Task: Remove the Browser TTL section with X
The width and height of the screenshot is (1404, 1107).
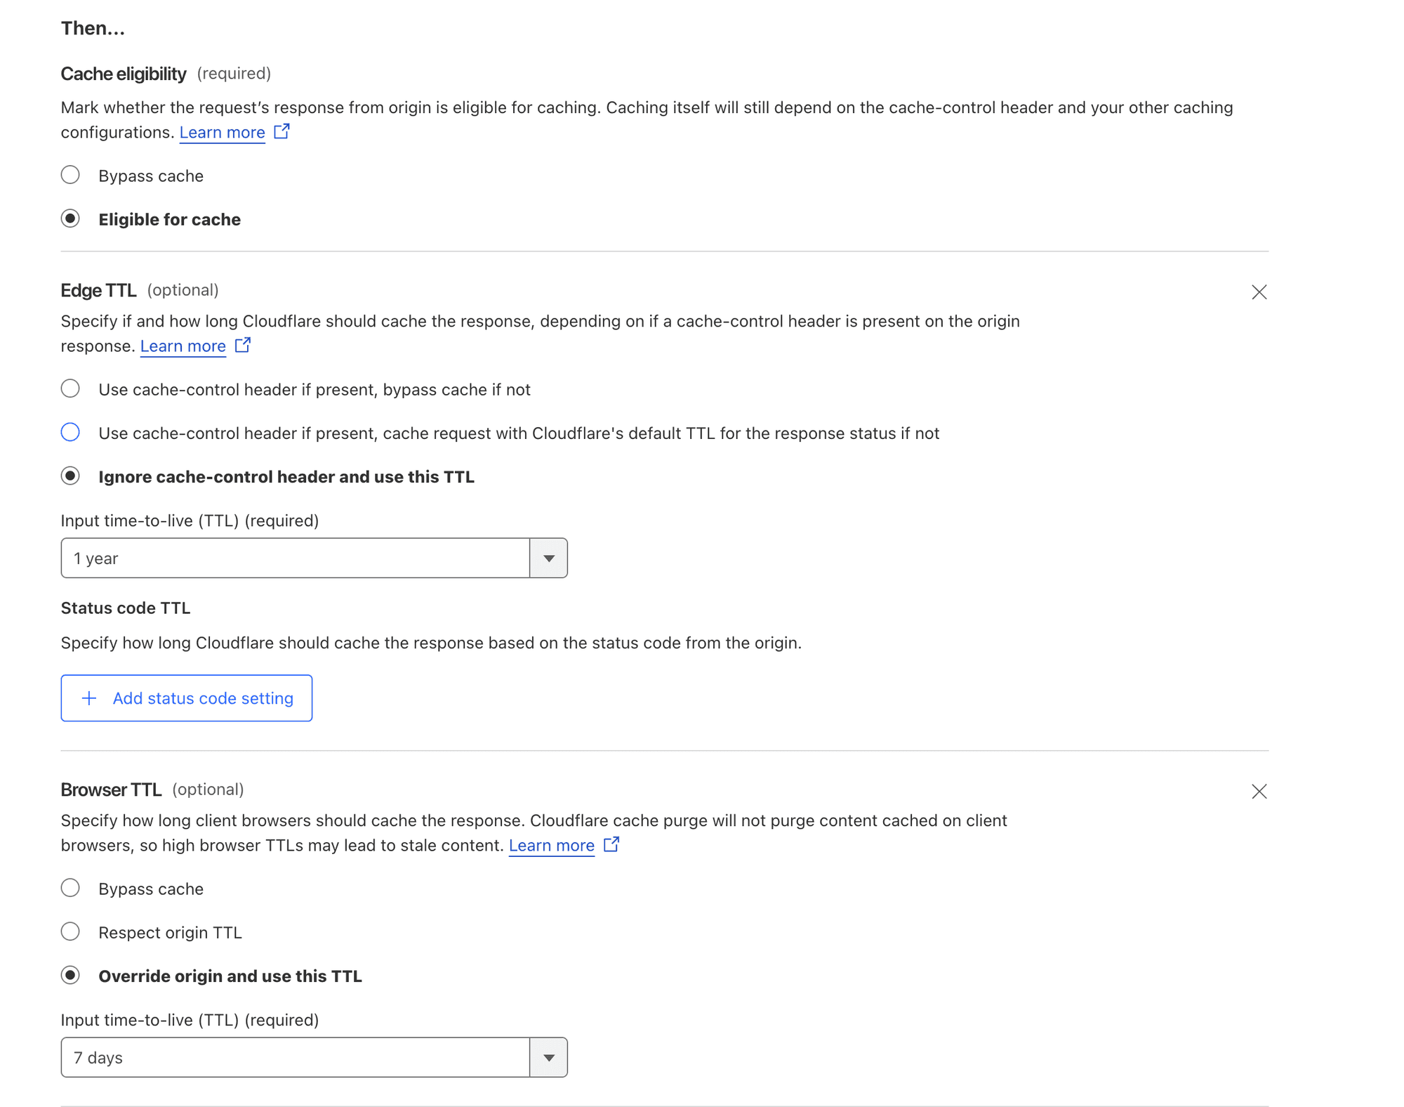Action: click(1259, 792)
